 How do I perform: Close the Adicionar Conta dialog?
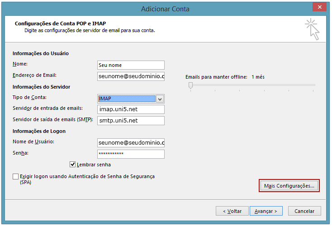319,7
